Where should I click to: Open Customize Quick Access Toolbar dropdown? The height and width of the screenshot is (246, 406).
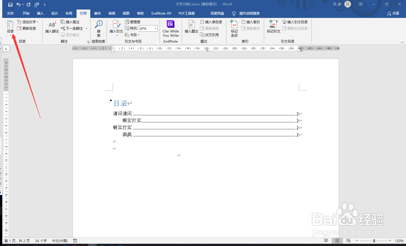click(45, 4)
